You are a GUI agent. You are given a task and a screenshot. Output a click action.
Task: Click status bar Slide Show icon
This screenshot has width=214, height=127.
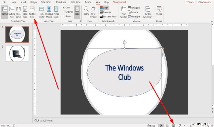point(180,125)
